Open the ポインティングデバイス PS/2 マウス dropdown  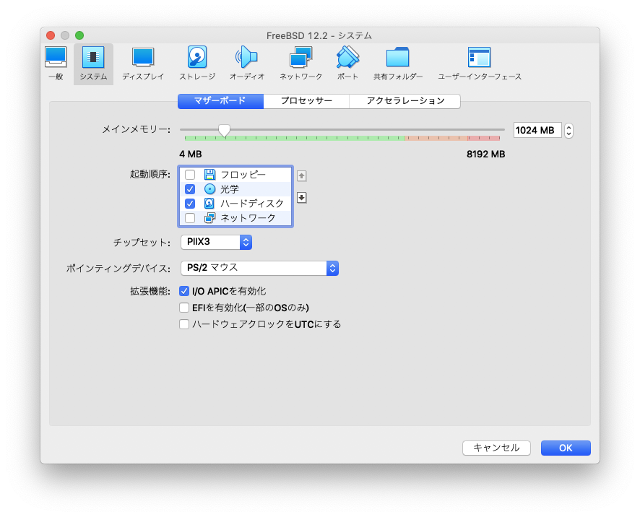click(x=259, y=268)
